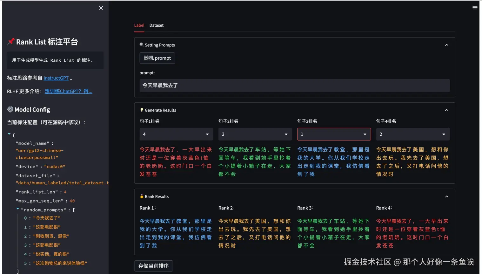Click the dataset_file path value
The height and width of the screenshot is (274, 482).
(62, 183)
